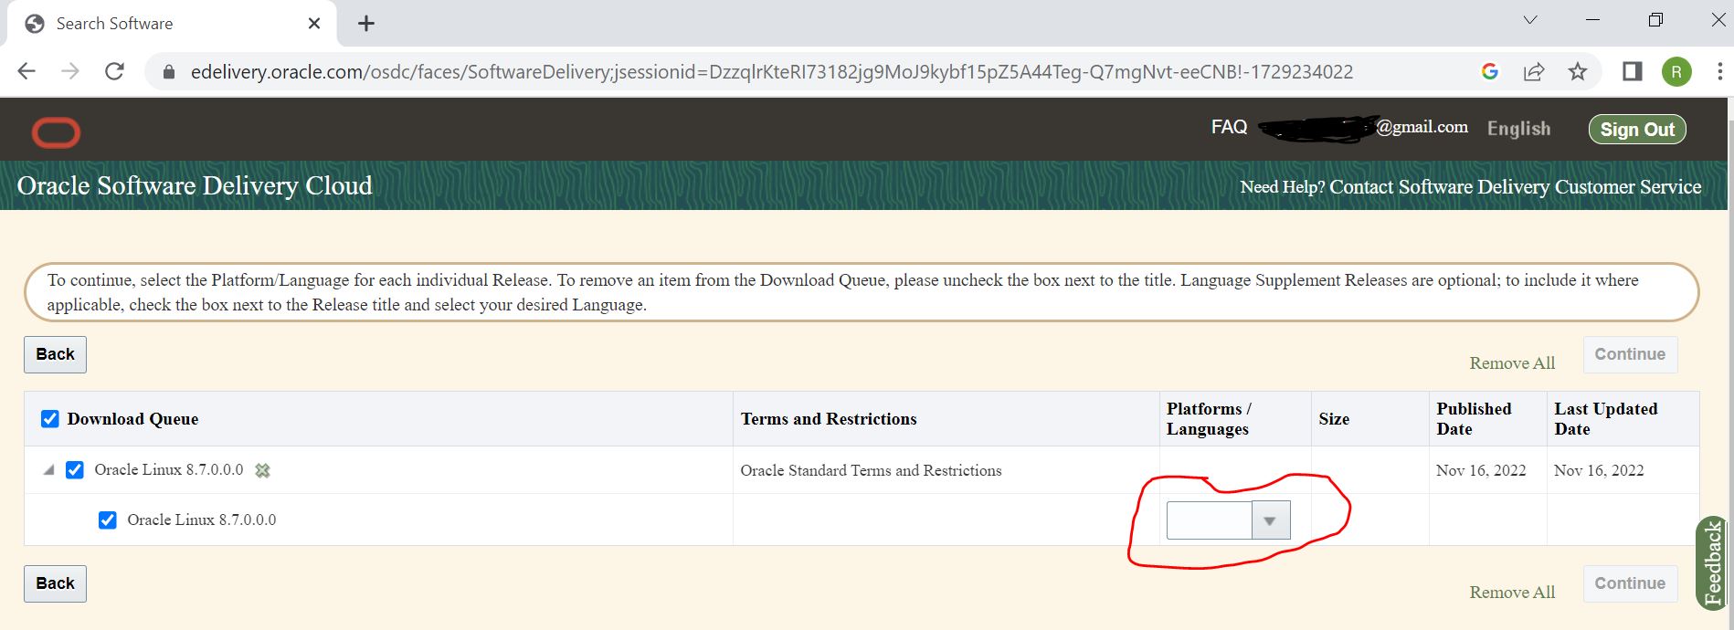Click the browser forward arrow

pyautogui.click(x=70, y=71)
